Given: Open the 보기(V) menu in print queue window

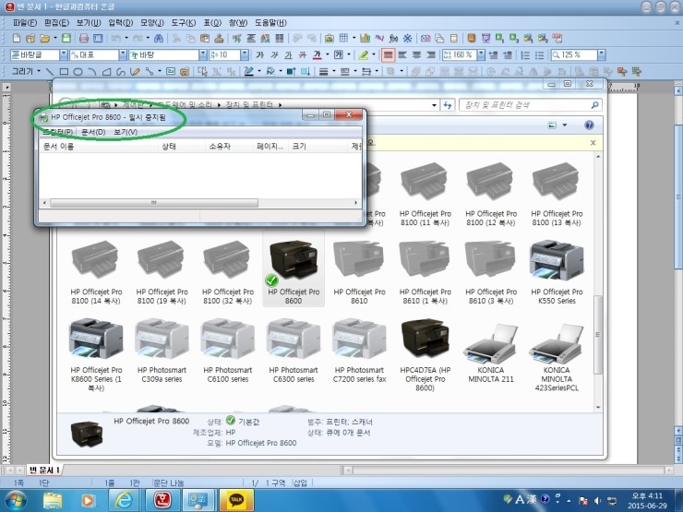Looking at the screenshot, I should point(126,133).
